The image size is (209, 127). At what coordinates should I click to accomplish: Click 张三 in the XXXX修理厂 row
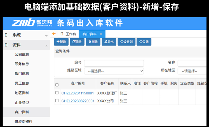124,93
